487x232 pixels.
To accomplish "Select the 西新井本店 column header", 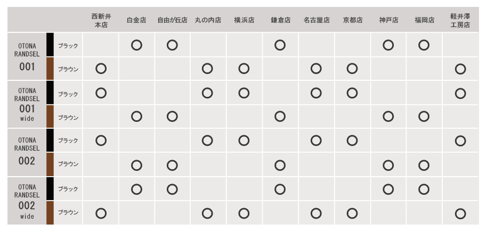I will tap(101, 21).
